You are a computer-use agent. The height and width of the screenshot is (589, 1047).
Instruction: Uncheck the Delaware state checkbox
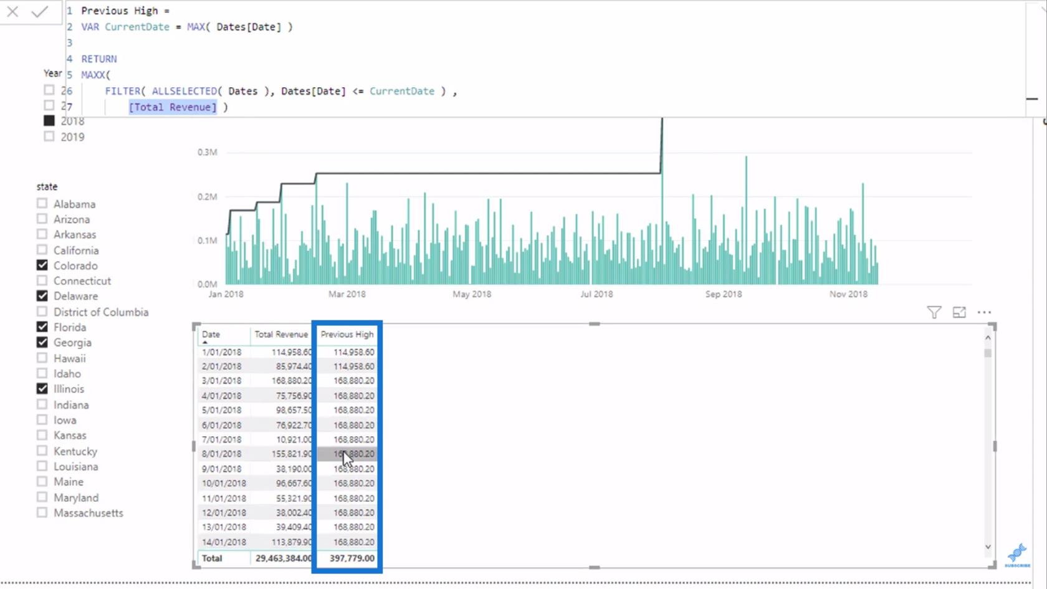pos(42,295)
